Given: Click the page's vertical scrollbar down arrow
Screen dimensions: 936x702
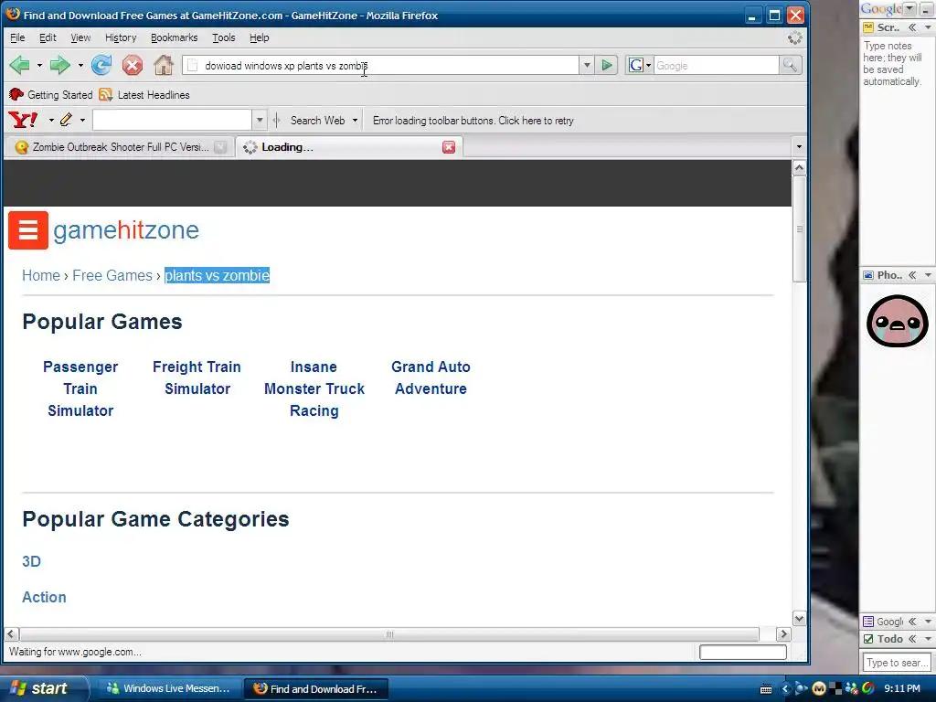Looking at the screenshot, I should [799, 619].
